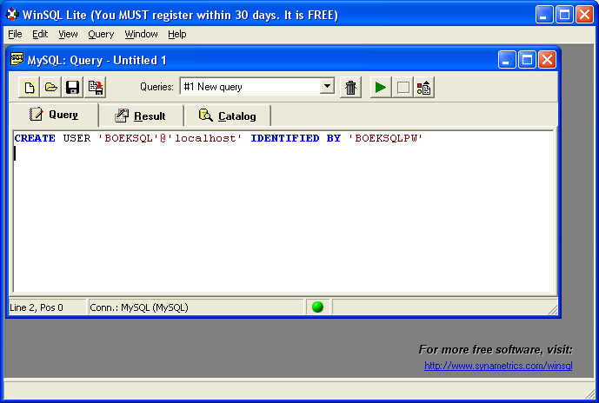
Task: Click the 'BOEKSQLPW' password string
Action: pos(385,138)
